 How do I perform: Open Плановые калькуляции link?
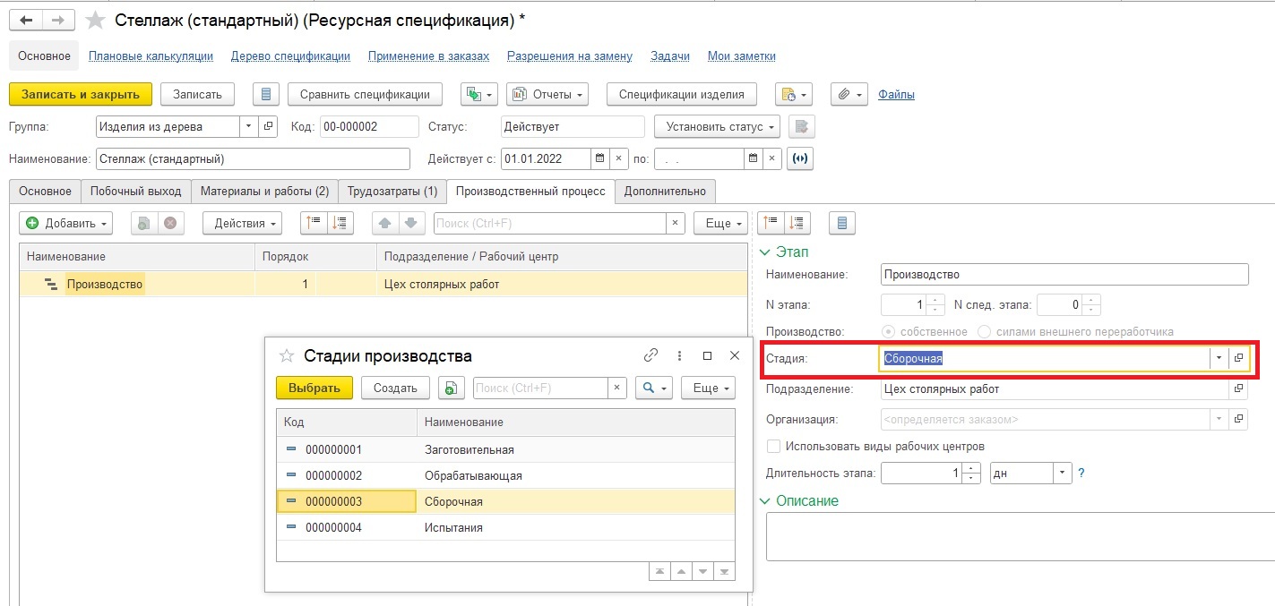(x=151, y=55)
